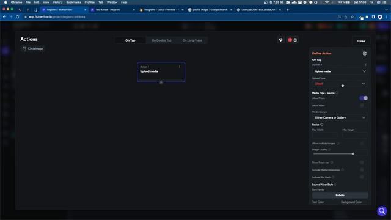Open the History menu in menu bar
Image resolution: width=391 pixels, height=220 pixels.
coord(57,2)
